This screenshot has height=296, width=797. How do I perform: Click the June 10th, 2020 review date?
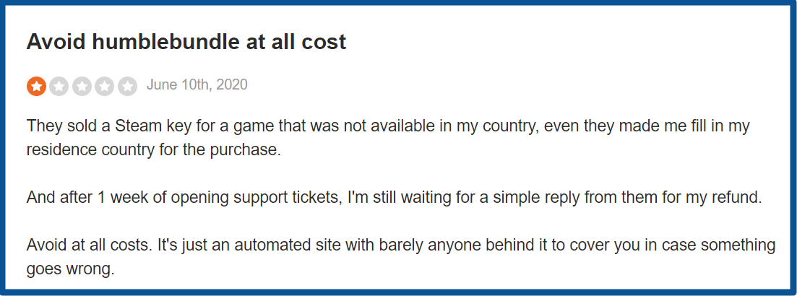coord(197,84)
